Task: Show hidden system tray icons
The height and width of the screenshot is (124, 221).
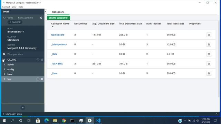Action: [x=185, y=121]
